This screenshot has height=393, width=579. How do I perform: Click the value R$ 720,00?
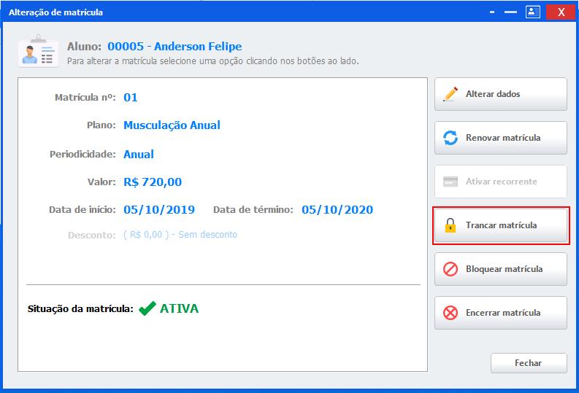coord(153,182)
